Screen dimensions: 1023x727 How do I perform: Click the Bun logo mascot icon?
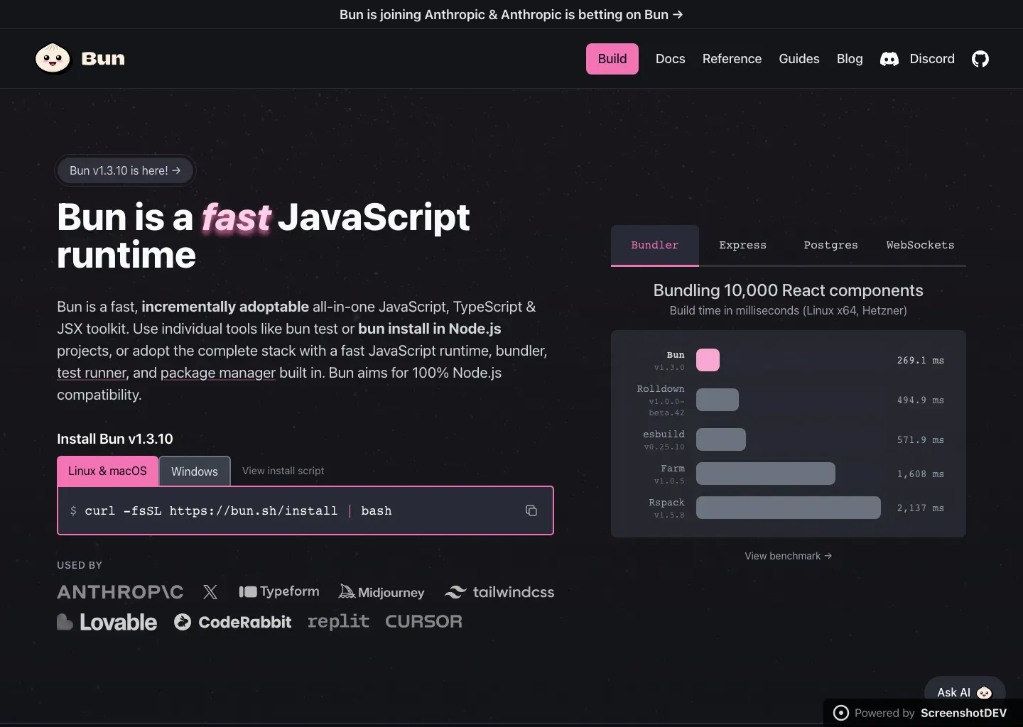[x=53, y=58]
